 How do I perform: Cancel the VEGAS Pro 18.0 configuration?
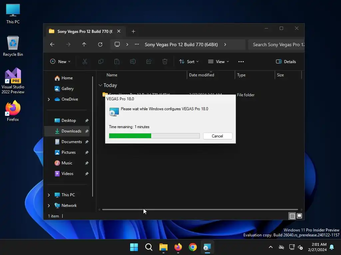(x=217, y=136)
